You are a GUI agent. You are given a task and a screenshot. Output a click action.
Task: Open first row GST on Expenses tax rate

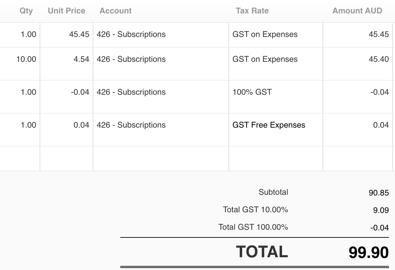tap(275, 35)
